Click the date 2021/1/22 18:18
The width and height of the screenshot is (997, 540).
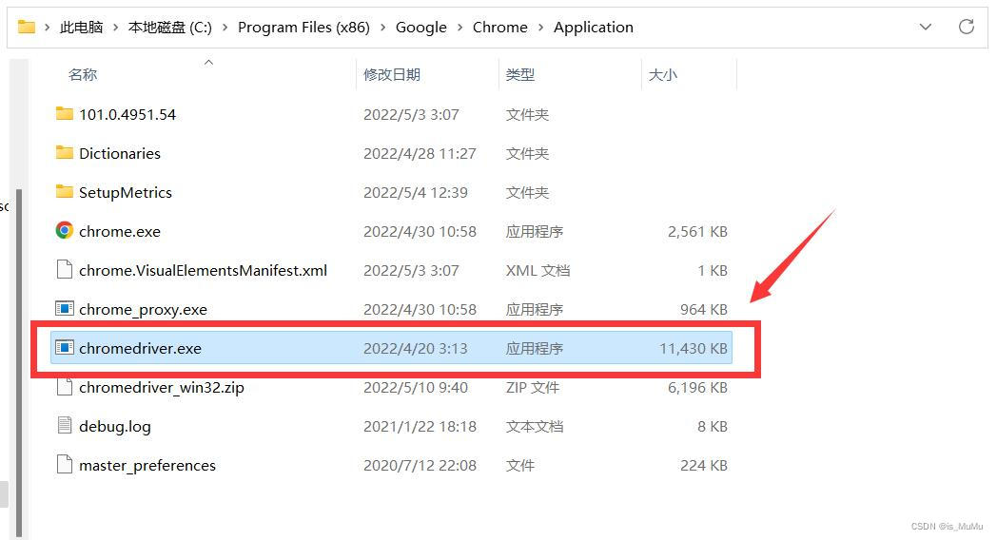[420, 426]
